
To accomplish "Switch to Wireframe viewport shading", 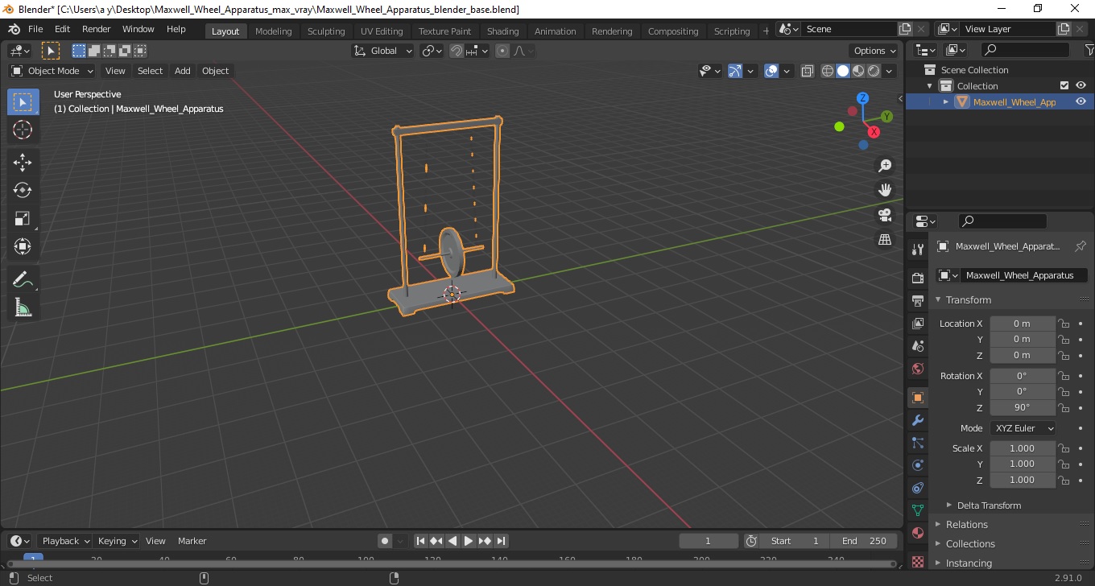I will (828, 71).
